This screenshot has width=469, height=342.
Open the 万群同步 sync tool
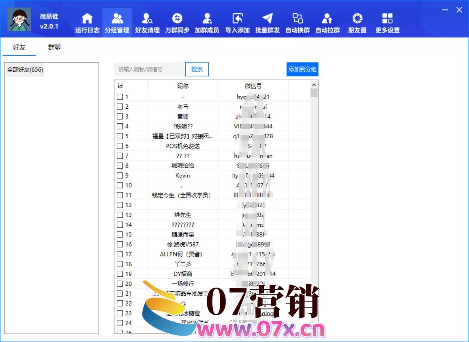click(x=177, y=23)
